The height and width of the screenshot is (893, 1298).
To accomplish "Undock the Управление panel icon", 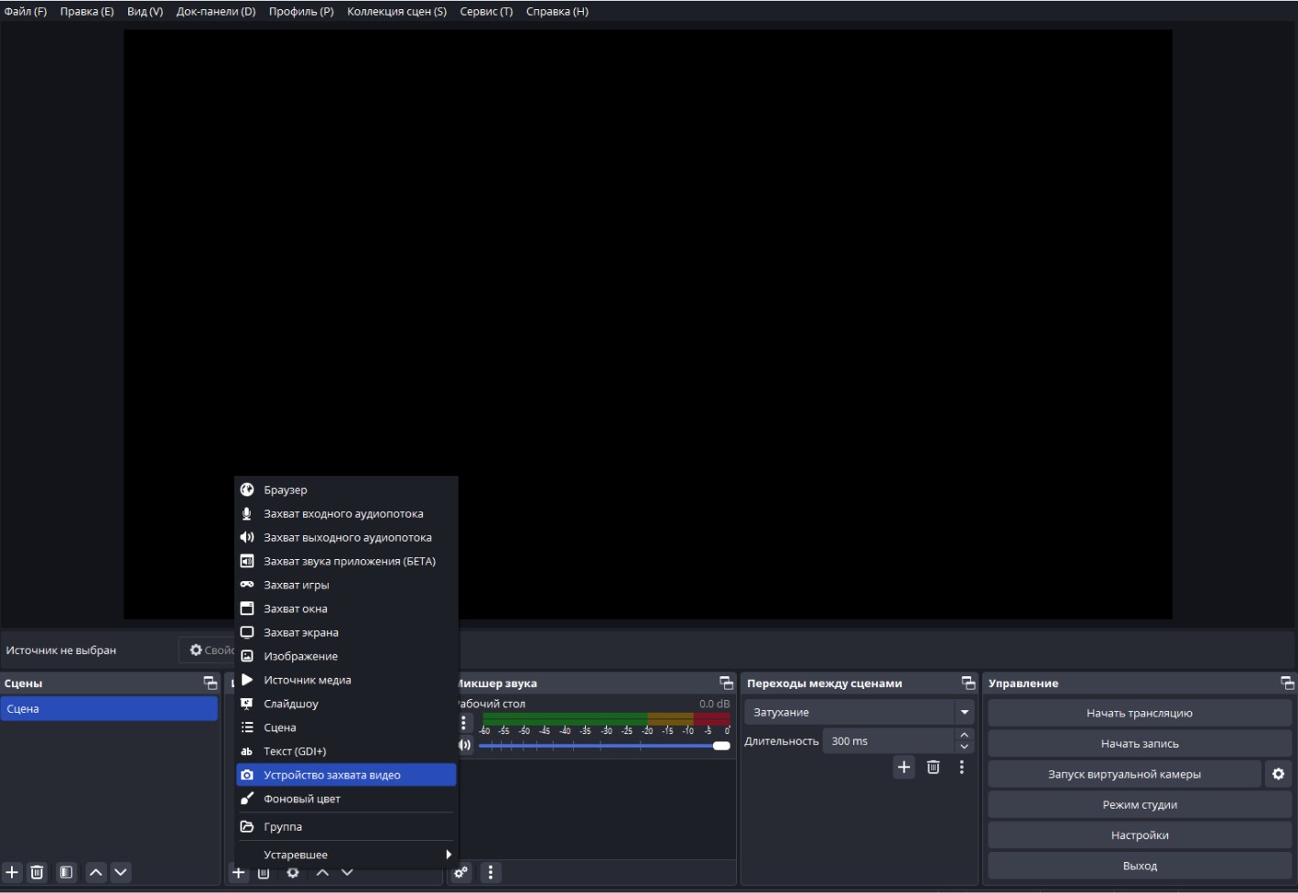I will click(x=1287, y=683).
